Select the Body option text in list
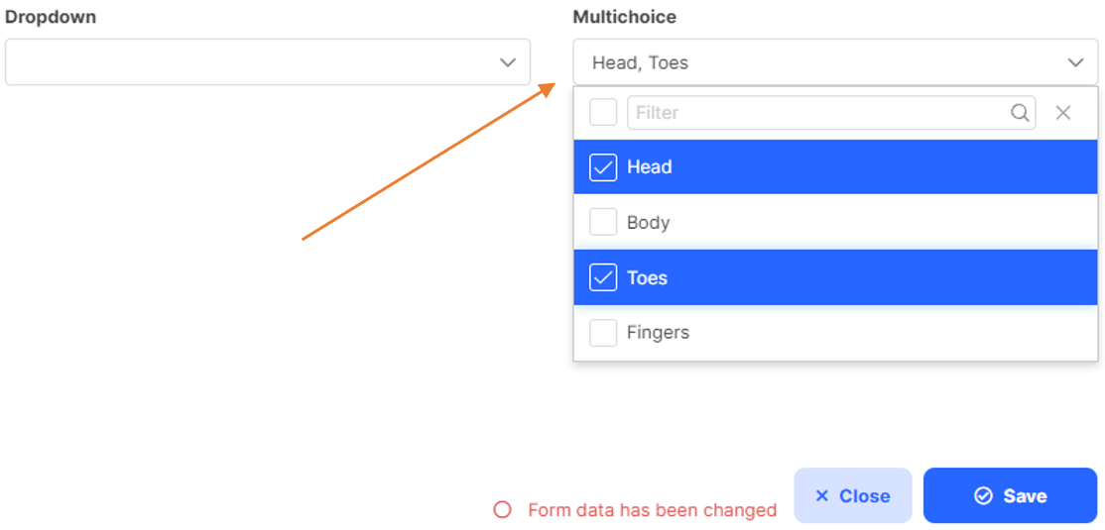 pyautogui.click(x=649, y=223)
